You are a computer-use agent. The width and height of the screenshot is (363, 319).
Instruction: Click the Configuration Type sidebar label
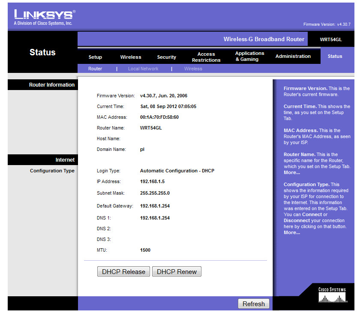pyautogui.click(x=52, y=171)
